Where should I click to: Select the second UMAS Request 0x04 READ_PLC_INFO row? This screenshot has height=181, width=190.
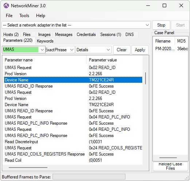73,129
